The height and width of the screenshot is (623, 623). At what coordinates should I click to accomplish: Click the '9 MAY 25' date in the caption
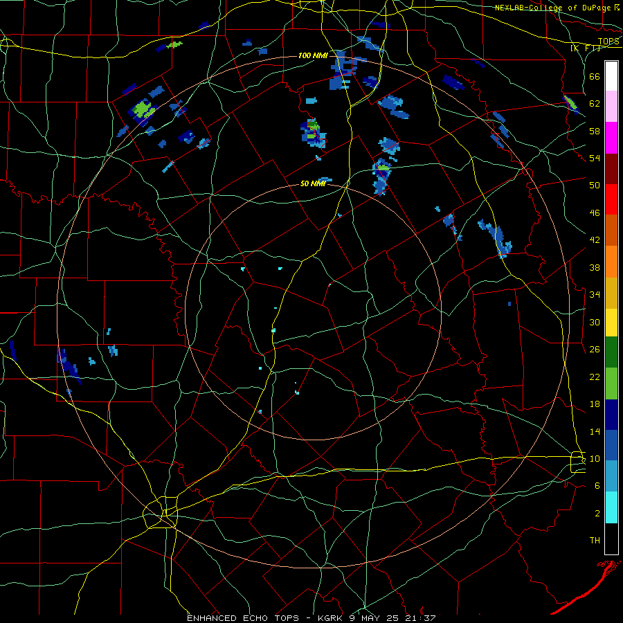tap(374, 618)
